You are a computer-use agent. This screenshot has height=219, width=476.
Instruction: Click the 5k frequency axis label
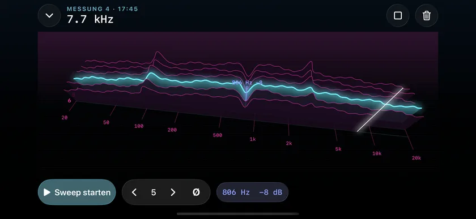point(338,149)
